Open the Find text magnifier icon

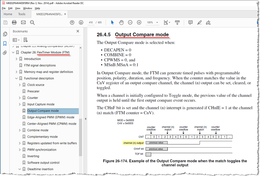[32, 23]
